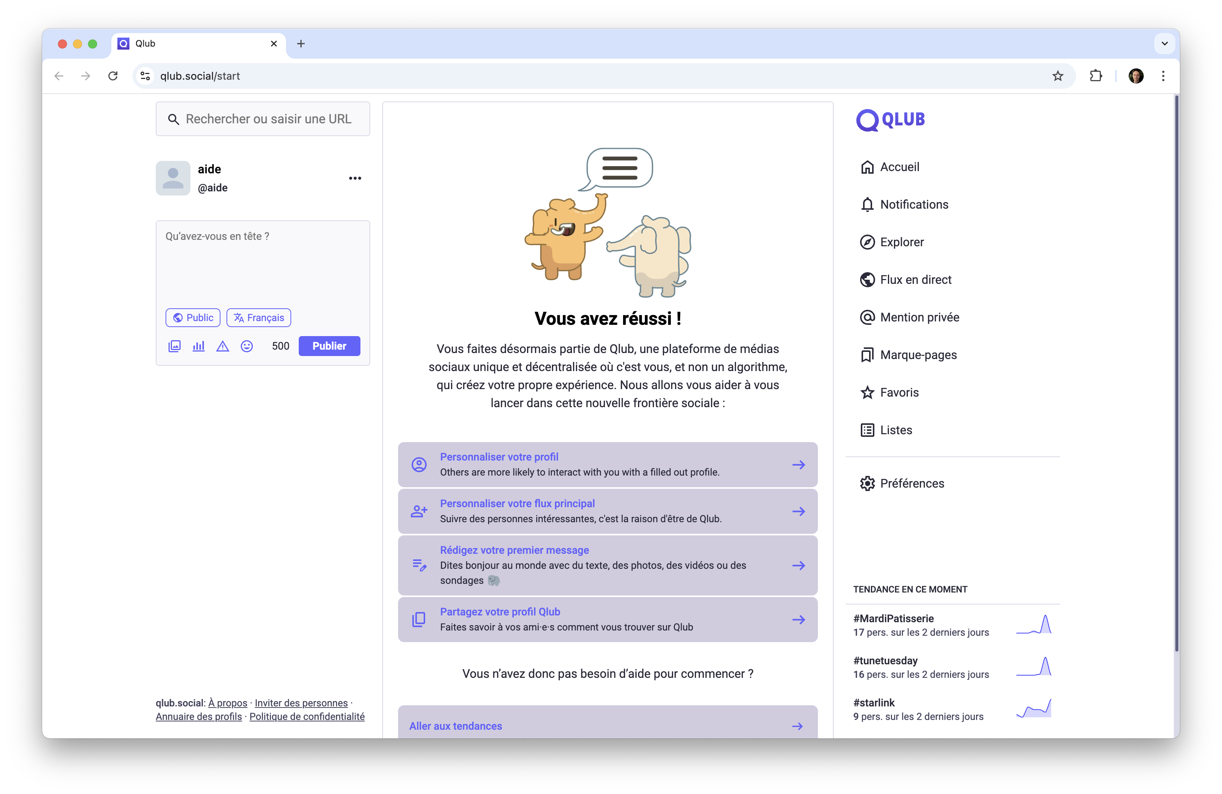Viewport: 1222px width, 794px height.
Task: Open the emoji picker smiley icon
Action: [x=247, y=346]
